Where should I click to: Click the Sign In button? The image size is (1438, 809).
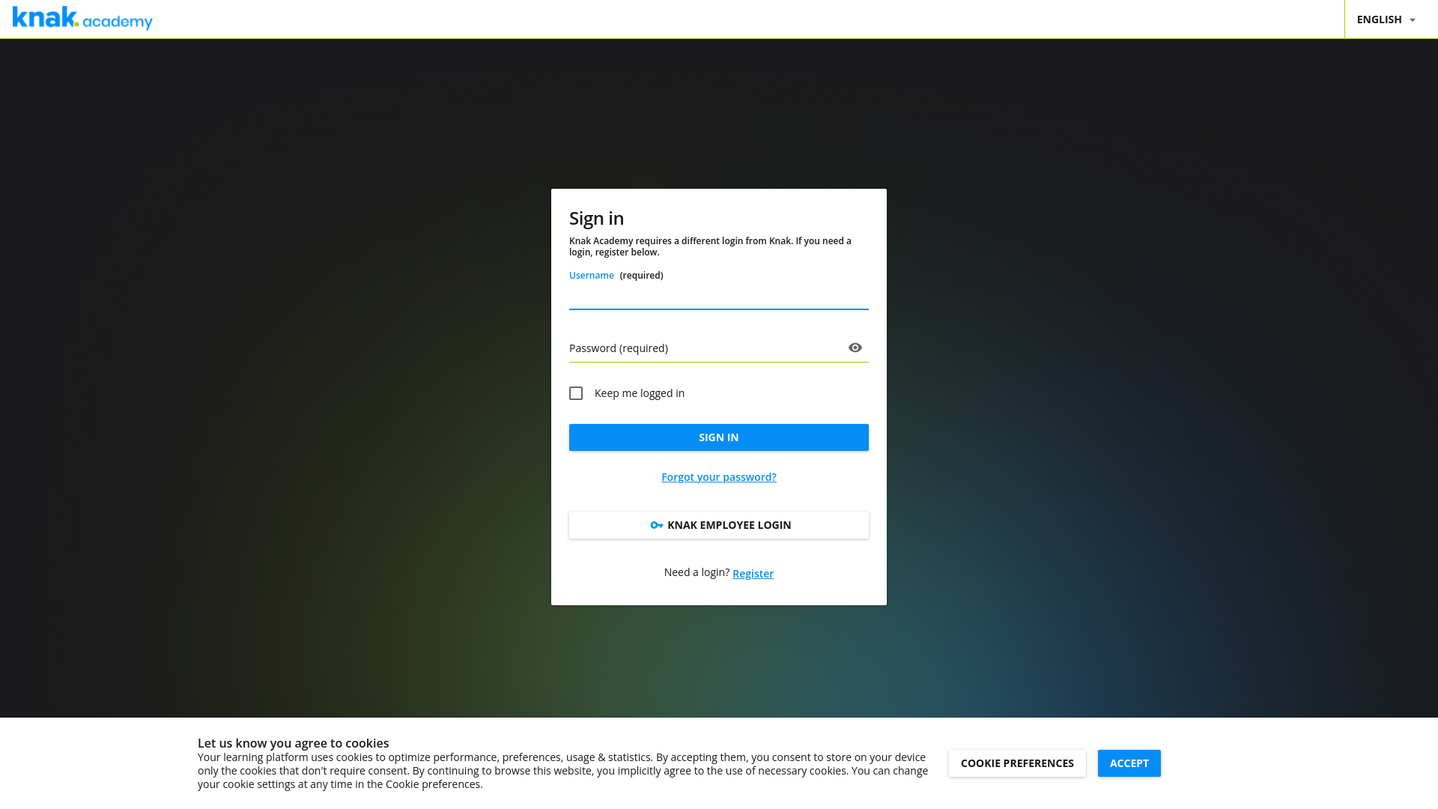point(719,437)
